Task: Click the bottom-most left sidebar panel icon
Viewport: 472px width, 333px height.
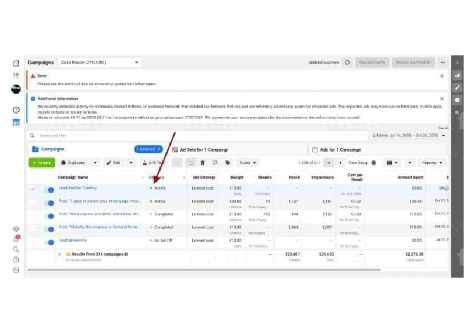Action: 16,270
